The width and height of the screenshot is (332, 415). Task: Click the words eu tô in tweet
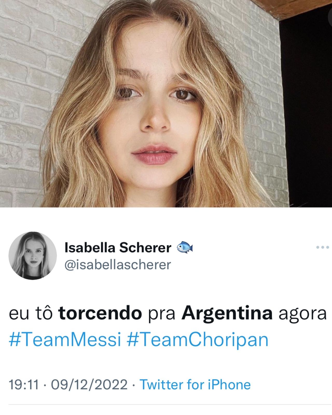point(31,314)
